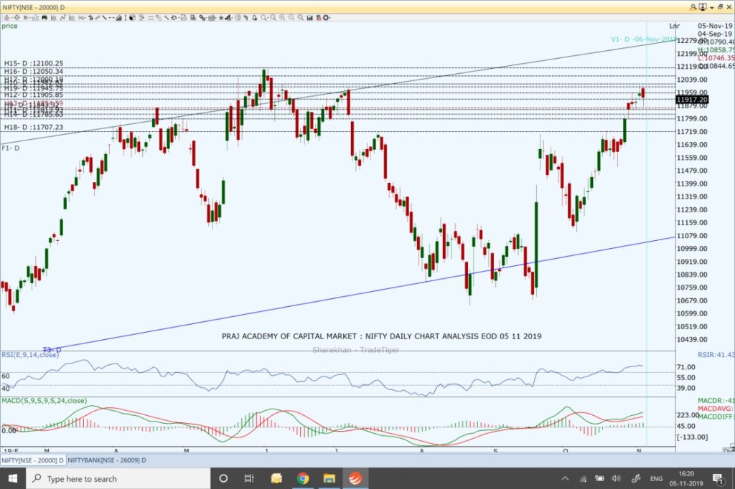
Task: Click the 10439.00 price axis value
Action: (x=692, y=339)
